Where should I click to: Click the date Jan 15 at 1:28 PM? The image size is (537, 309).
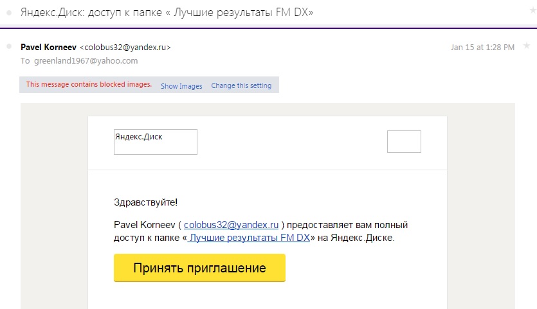tap(482, 48)
